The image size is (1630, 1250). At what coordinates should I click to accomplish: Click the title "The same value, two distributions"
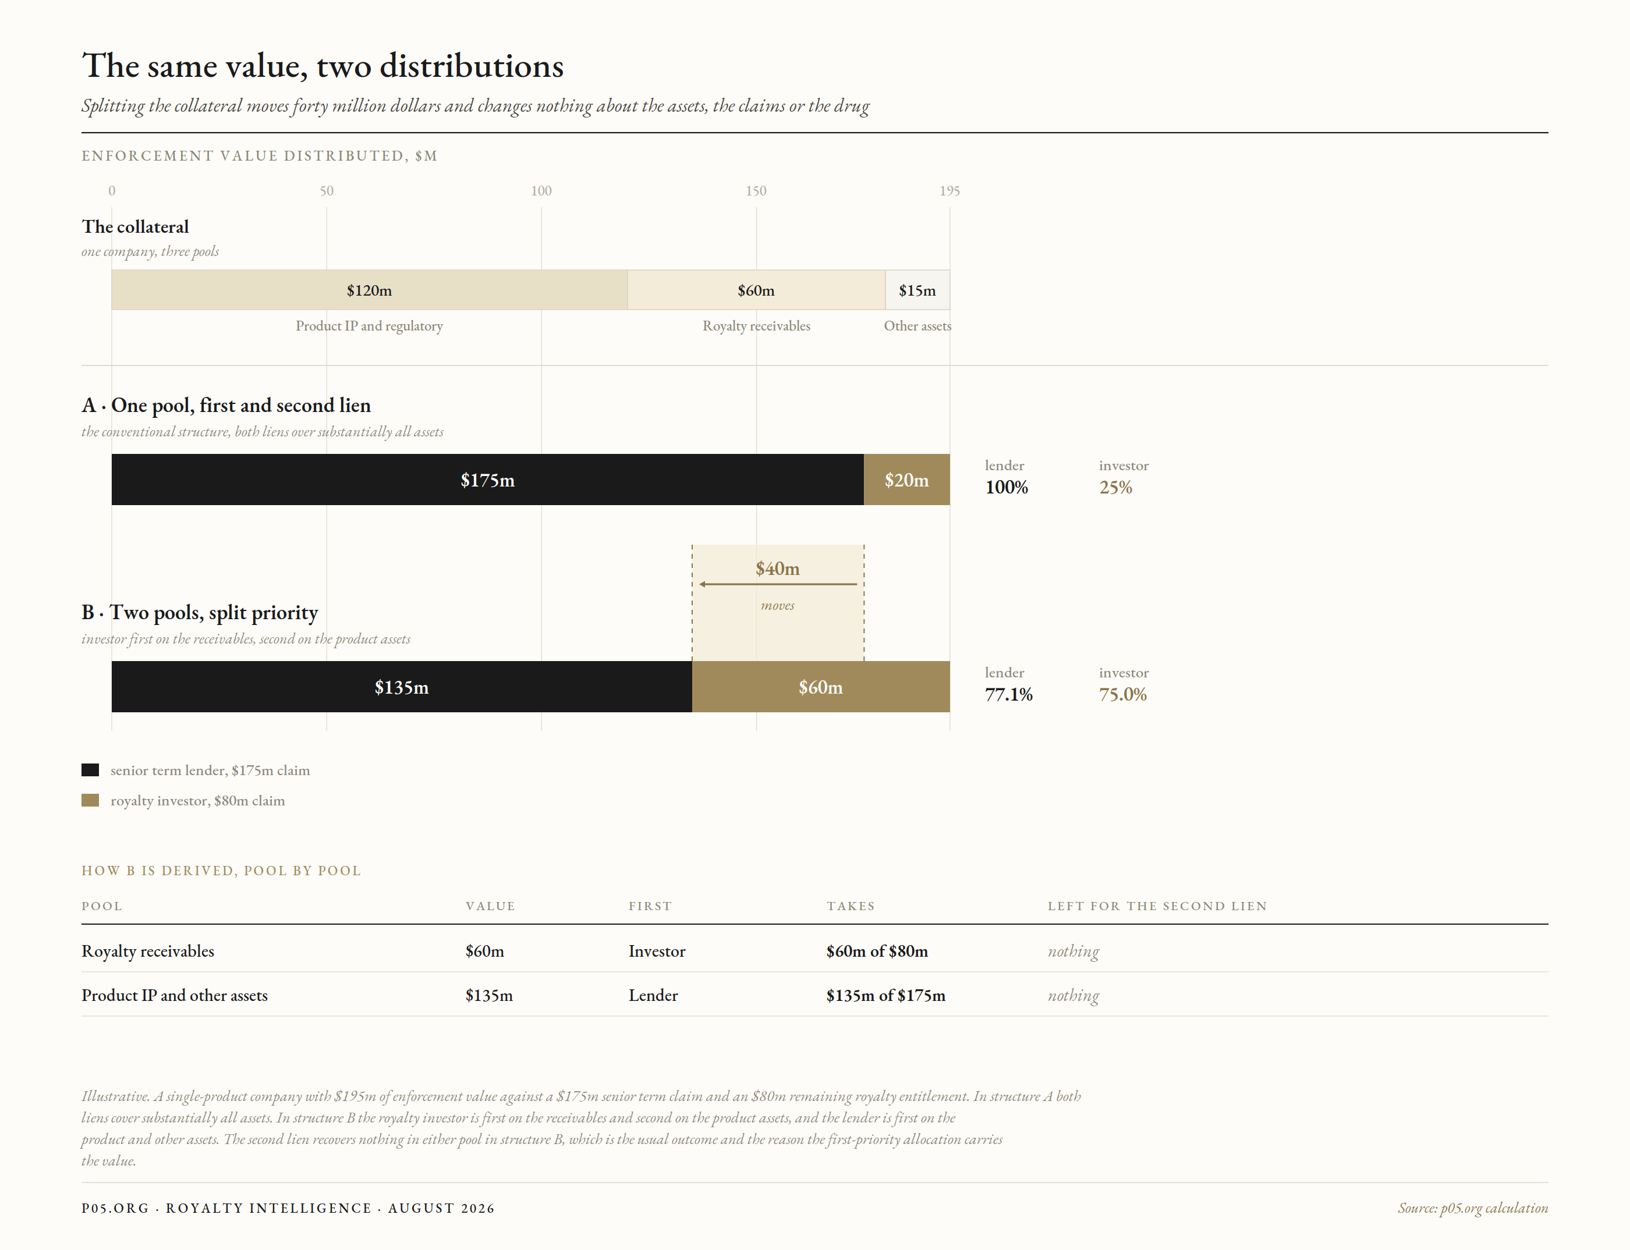(x=323, y=66)
